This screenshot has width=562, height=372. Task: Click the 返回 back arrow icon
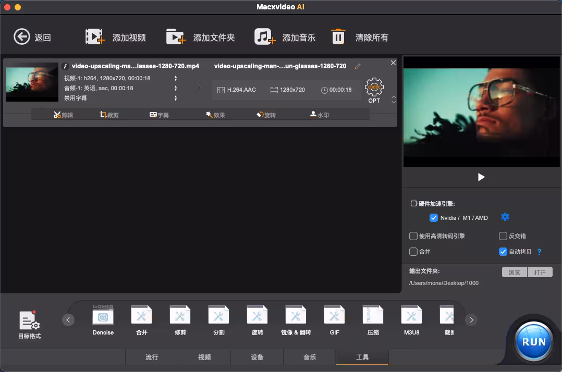click(22, 36)
